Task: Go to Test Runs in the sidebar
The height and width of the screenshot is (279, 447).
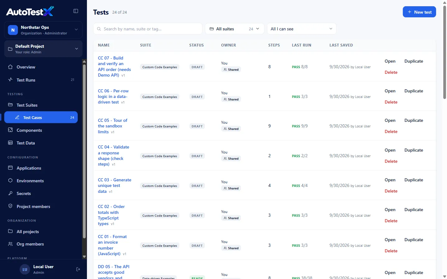Action: [41, 80]
